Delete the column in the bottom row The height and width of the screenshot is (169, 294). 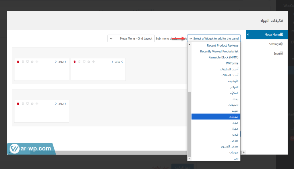(x=18, y=104)
